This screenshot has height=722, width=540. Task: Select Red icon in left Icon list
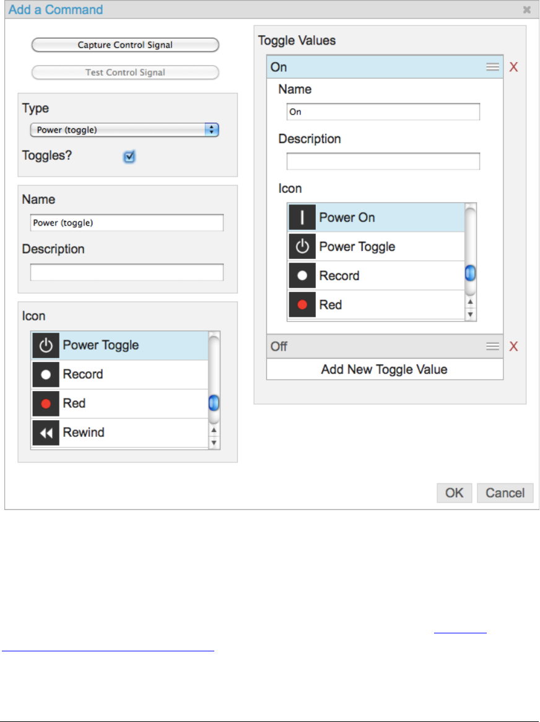tap(120, 403)
